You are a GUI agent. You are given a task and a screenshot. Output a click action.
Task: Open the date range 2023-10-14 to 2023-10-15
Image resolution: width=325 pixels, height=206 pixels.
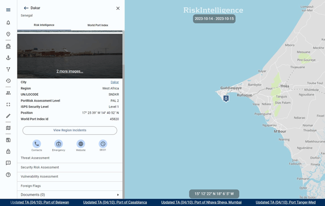tap(214, 19)
